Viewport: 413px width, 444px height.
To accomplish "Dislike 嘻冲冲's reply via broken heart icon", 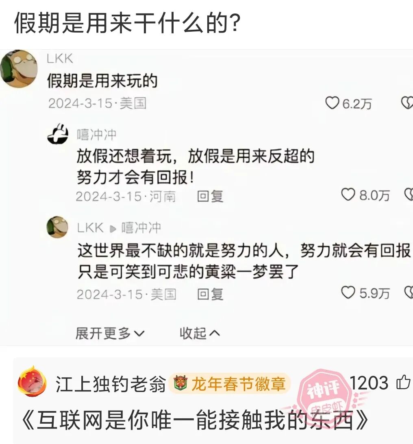I will [x=409, y=195].
